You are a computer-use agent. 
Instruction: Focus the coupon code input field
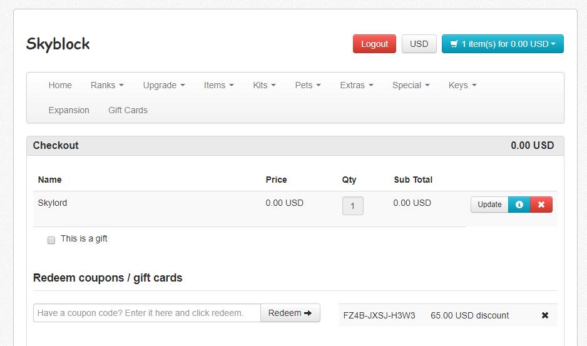[146, 313]
